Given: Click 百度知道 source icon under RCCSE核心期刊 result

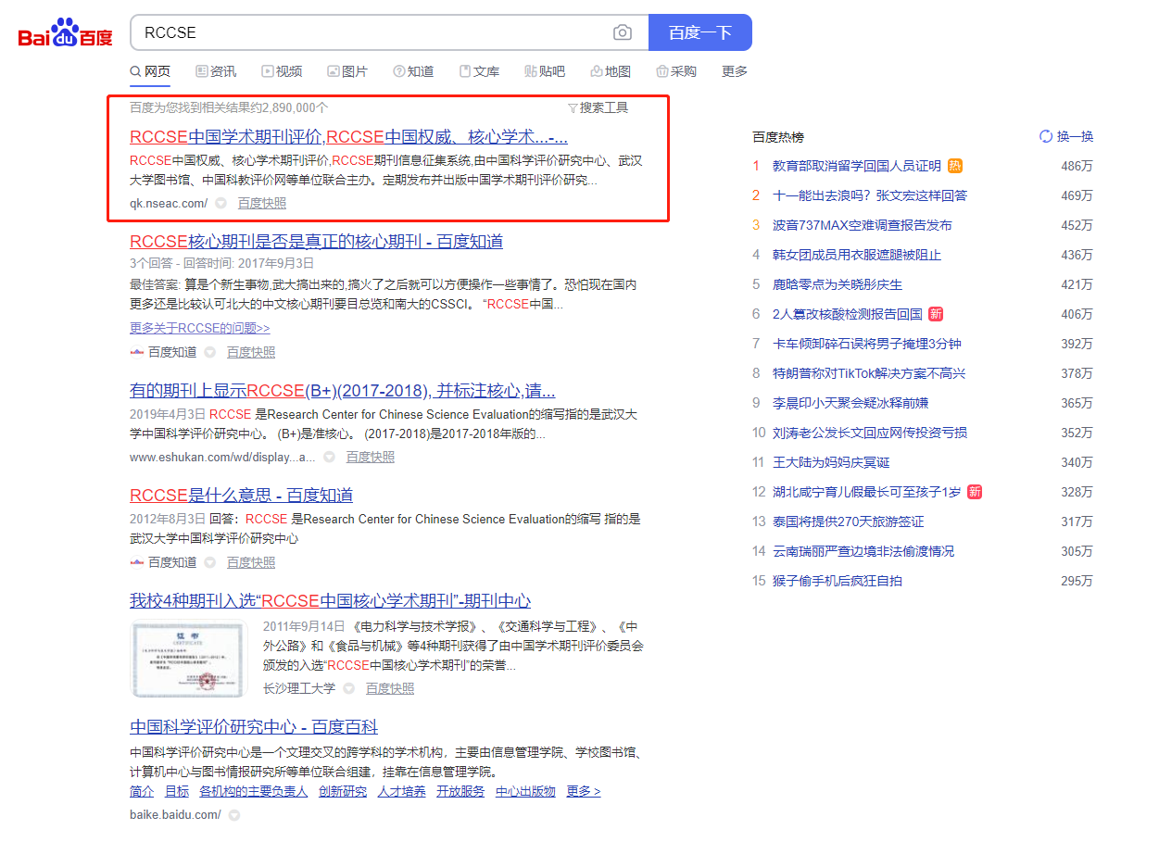Looking at the screenshot, I should (x=137, y=352).
